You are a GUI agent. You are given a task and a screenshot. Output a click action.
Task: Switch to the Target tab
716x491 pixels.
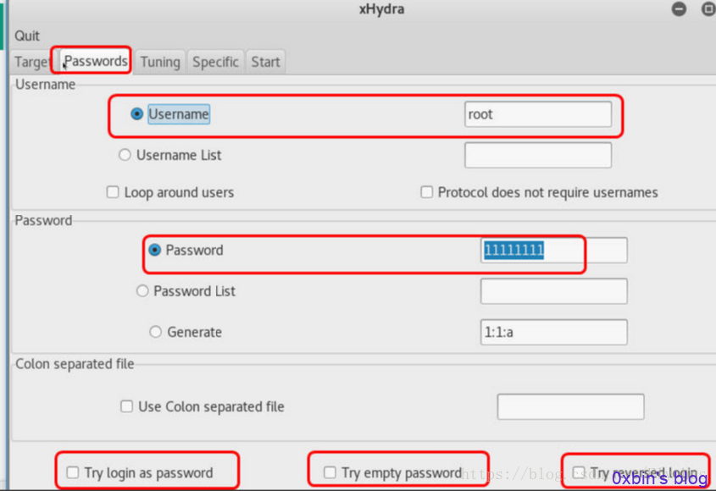tap(31, 62)
